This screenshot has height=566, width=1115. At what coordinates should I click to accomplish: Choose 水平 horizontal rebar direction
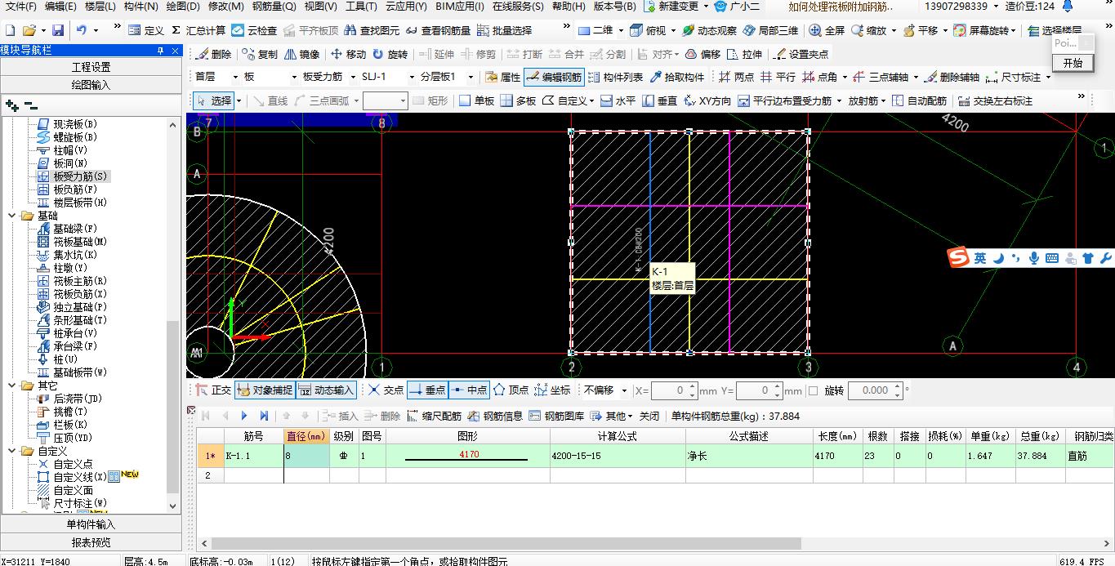pyautogui.click(x=618, y=100)
